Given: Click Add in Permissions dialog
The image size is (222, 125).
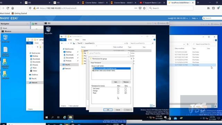Looking at the screenshot, I should click(116, 82).
